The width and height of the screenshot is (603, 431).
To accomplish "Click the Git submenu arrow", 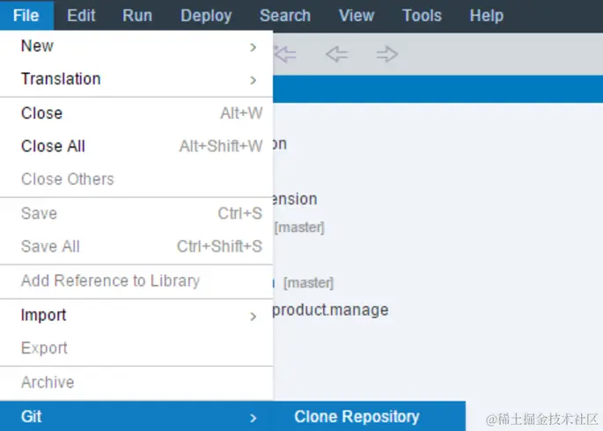I will [254, 418].
